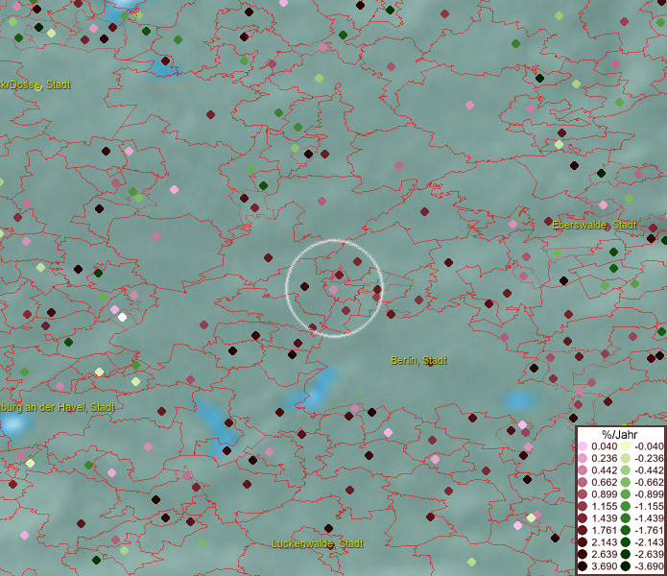The image size is (667, 576).
Task: Click the -0.040 pale yellow legend swatch
Action: coord(626,446)
